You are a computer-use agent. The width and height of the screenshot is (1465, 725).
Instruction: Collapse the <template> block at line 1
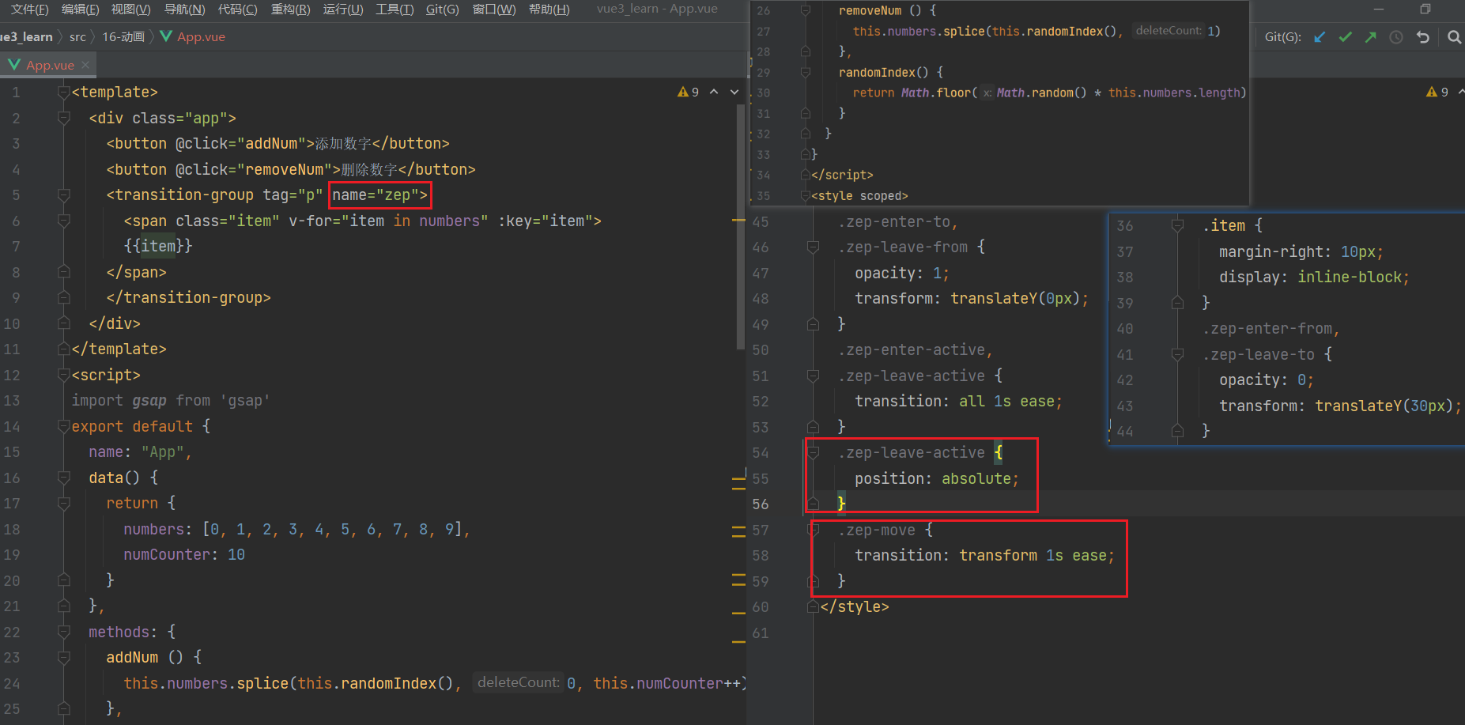tap(64, 93)
